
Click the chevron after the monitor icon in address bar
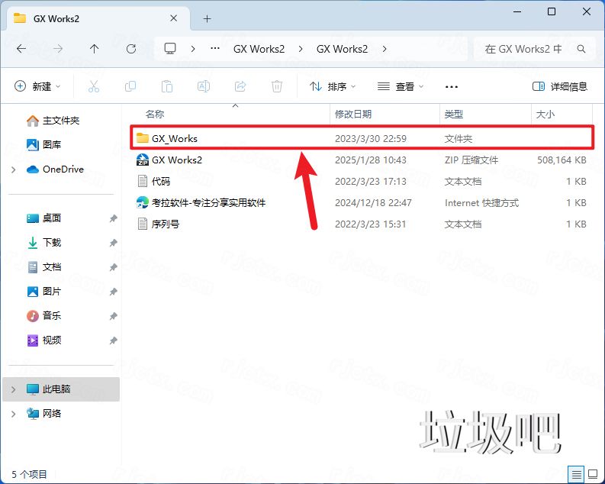click(193, 49)
